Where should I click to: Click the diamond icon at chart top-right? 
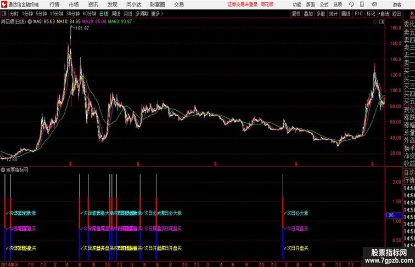pyautogui.click(x=375, y=22)
